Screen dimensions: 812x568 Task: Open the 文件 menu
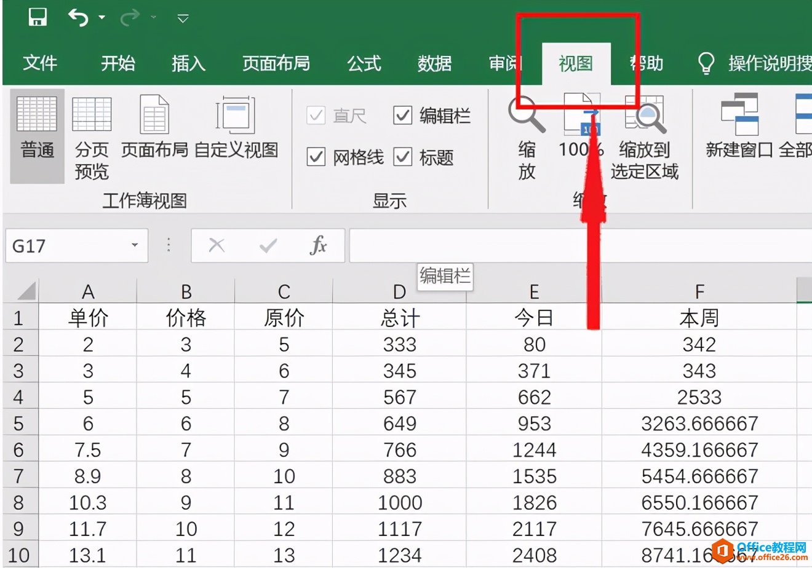pyautogui.click(x=40, y=63)
